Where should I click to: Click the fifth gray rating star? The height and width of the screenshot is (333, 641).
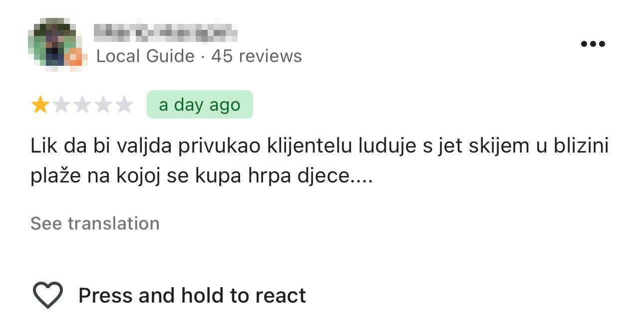[124, 105]
